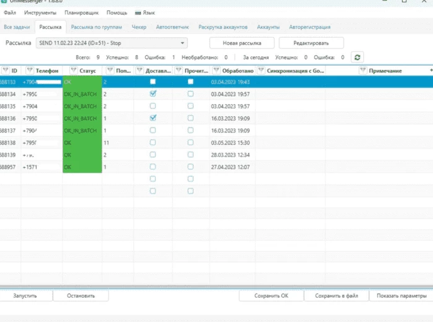433x322 pixels.
Task: Click processed date 28.03.2023 12:34
Action: [x=230, y=155]
